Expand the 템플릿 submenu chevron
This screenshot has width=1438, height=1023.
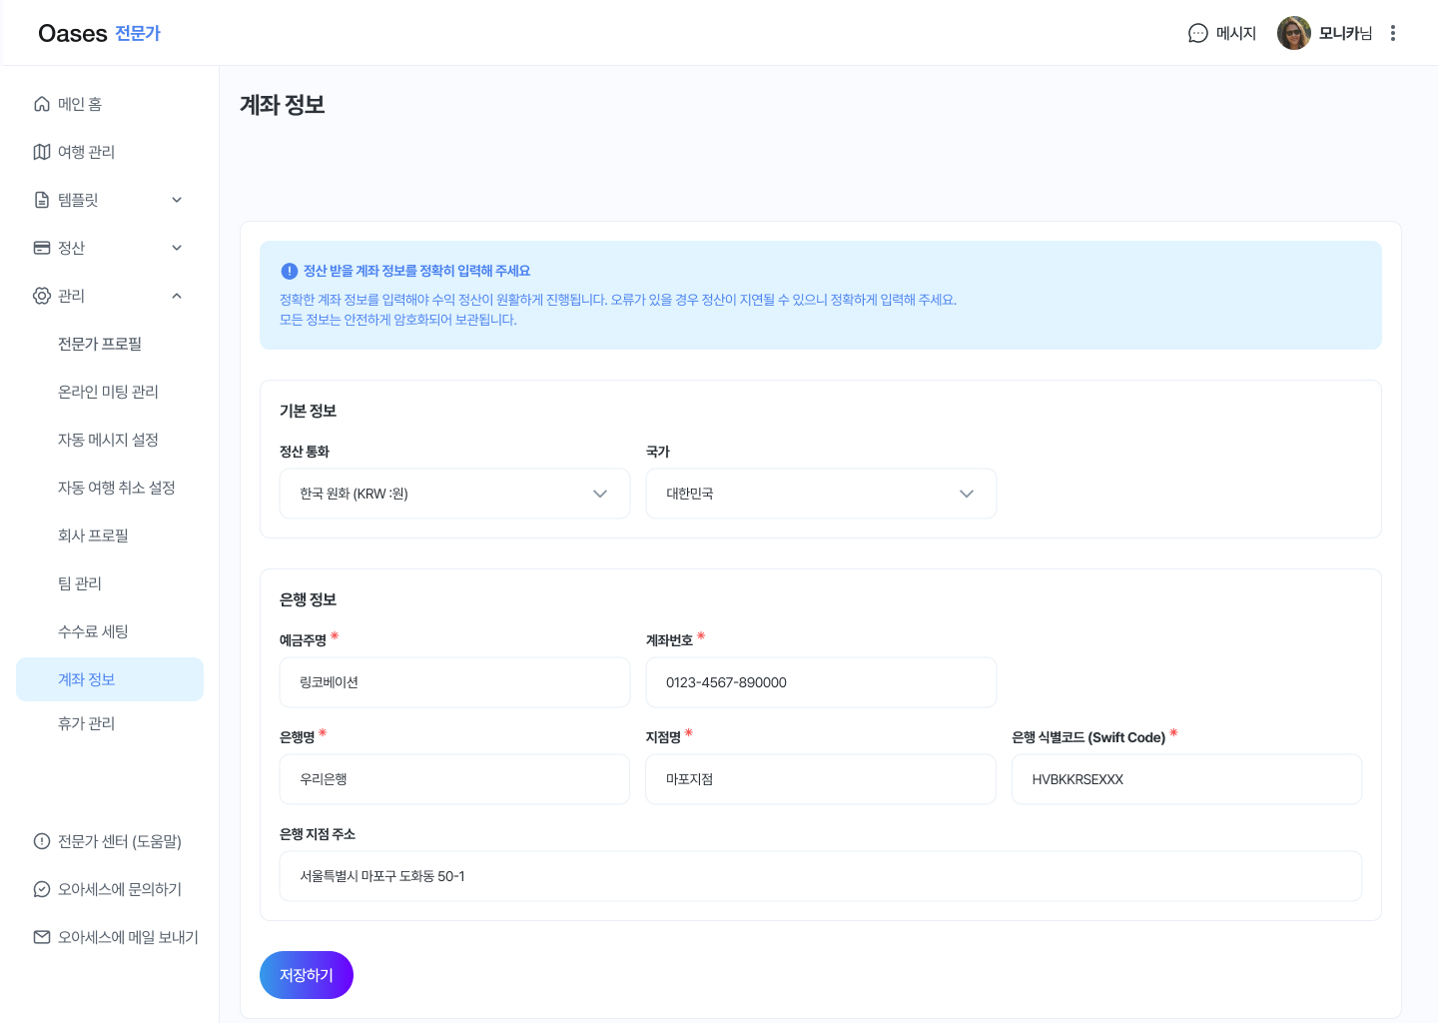pos(177,200)
